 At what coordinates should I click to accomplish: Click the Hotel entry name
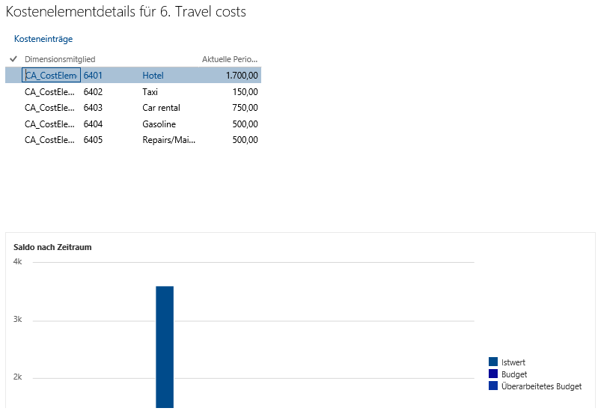coord(153,75)
